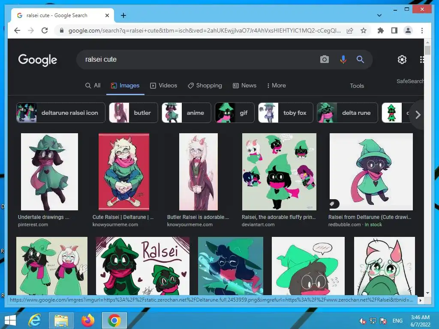
Task: Choose the toby fox chip
Action: pos(286,113)
